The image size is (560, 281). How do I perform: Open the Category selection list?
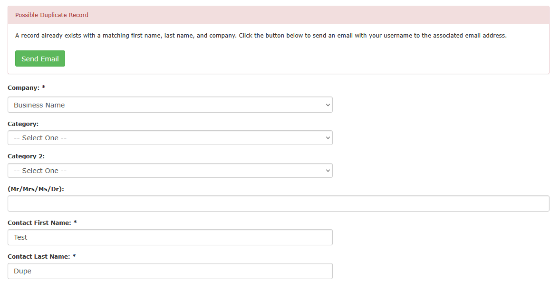pyautogui.click(x=170, y=137)
